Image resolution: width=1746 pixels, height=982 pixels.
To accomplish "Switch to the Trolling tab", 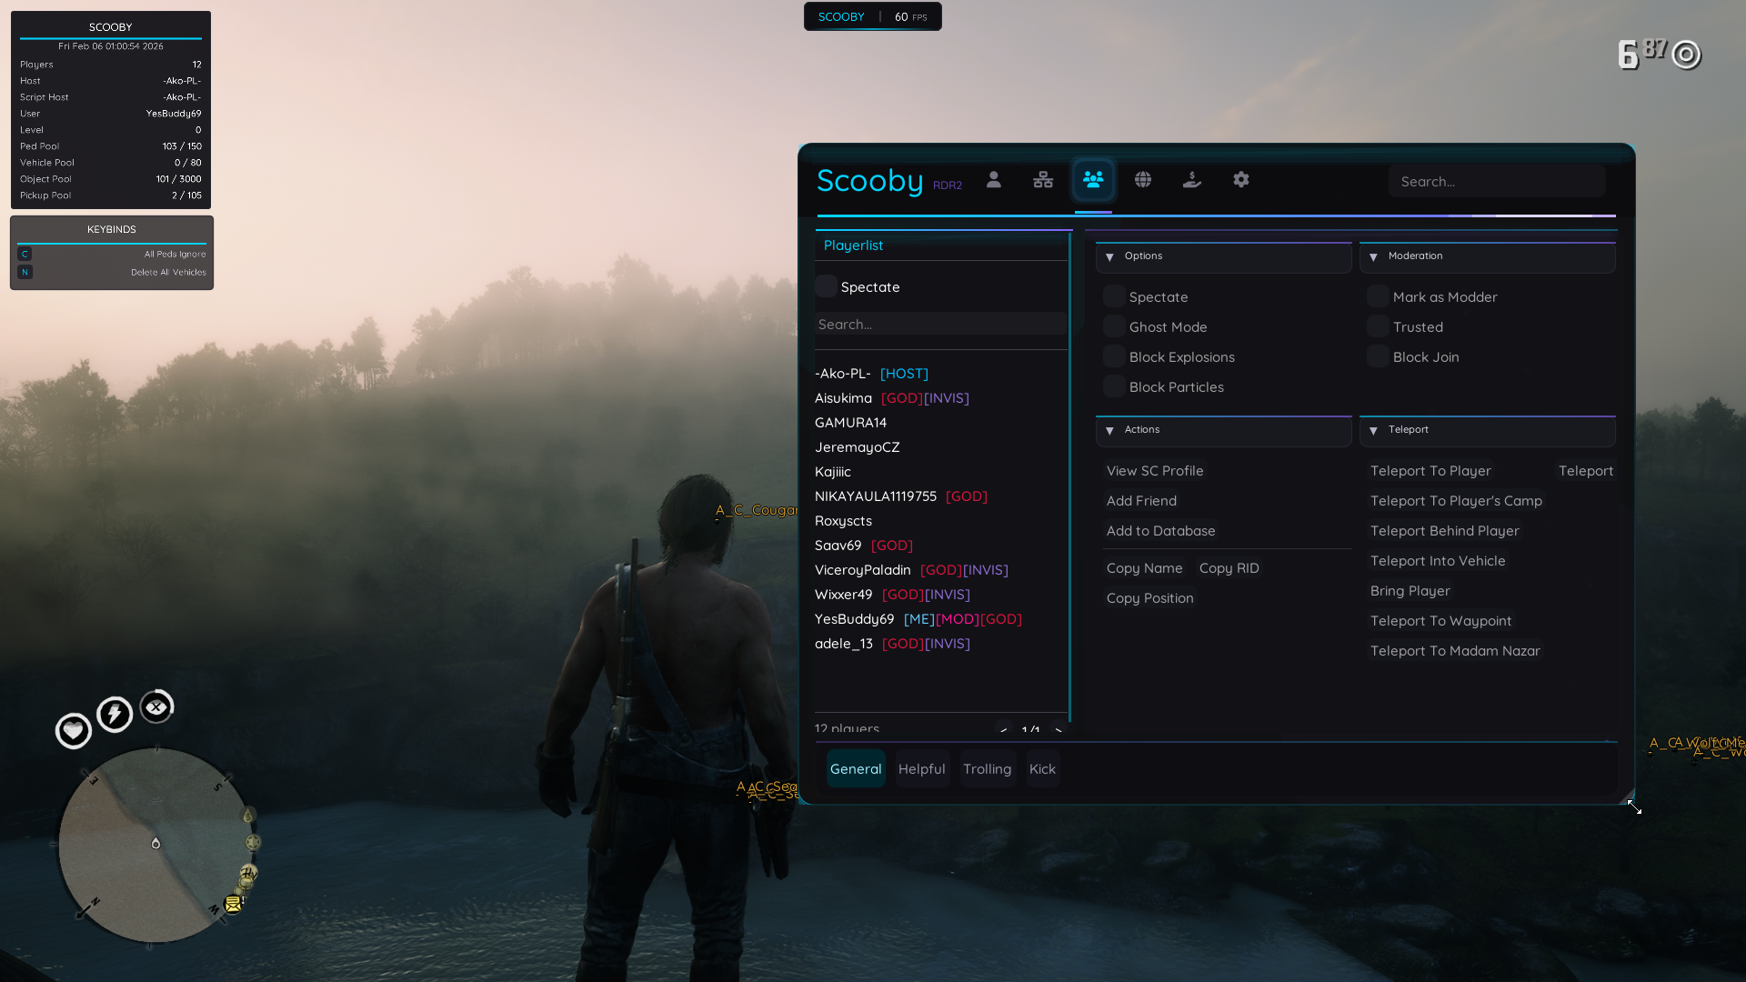I will 988,768.
